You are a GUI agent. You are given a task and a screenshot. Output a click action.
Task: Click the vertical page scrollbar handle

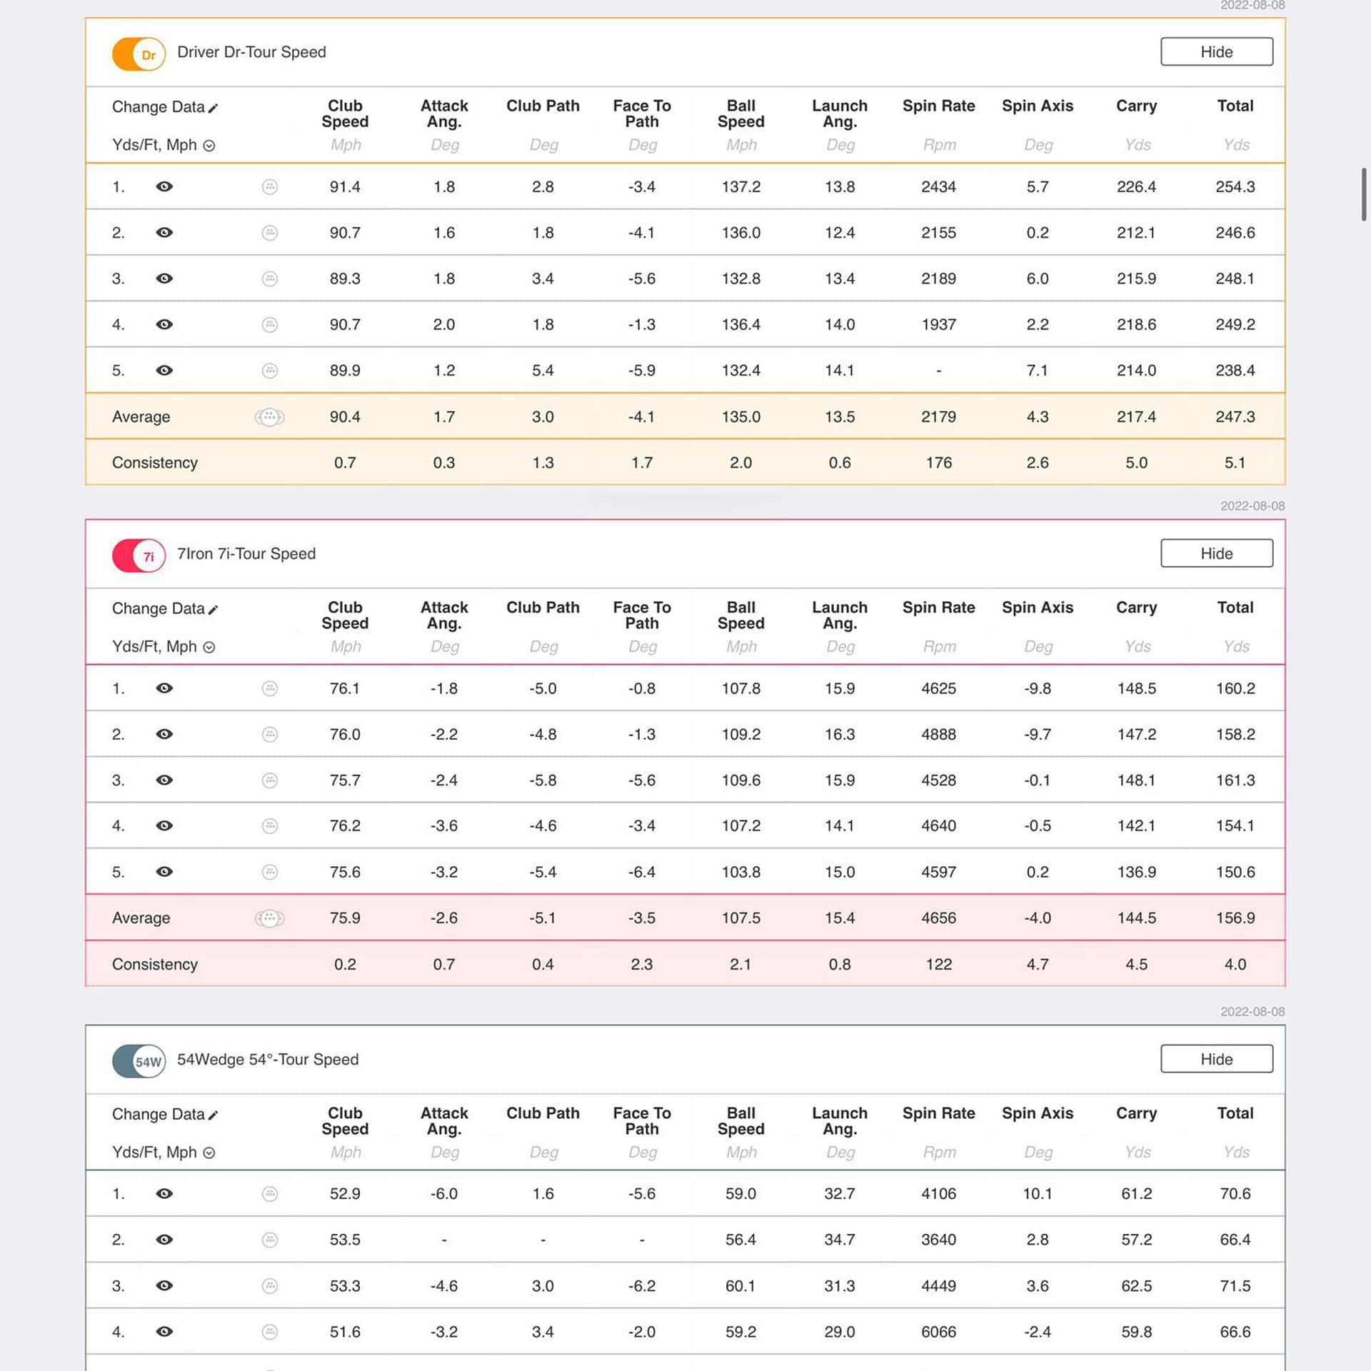[1364, 194]
